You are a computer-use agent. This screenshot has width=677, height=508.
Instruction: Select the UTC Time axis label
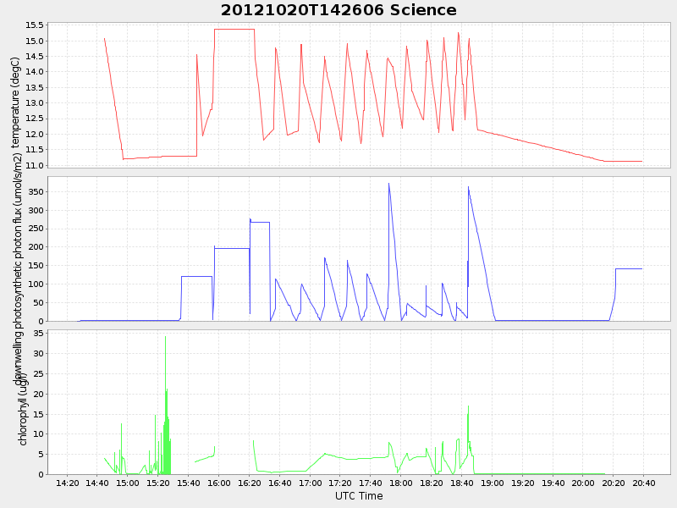click(x=359, y=496)
